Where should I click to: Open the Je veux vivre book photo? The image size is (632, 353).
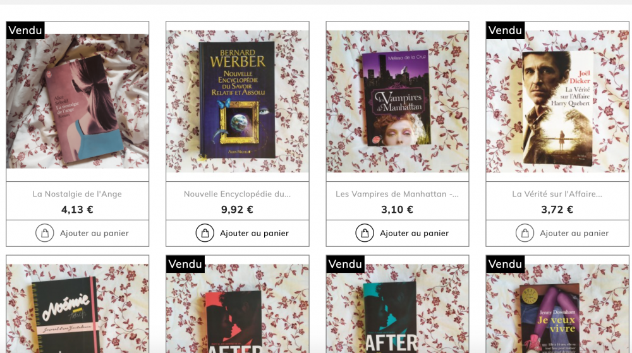(557, 308)
